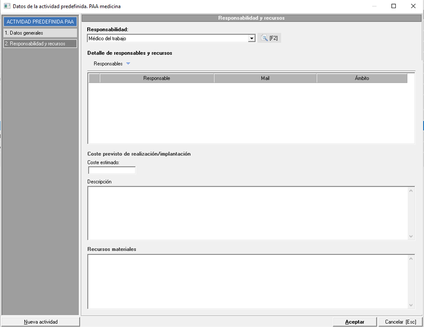424x327 pixels.
Task: Click the app icon in title bar
Action: (7, 6)
